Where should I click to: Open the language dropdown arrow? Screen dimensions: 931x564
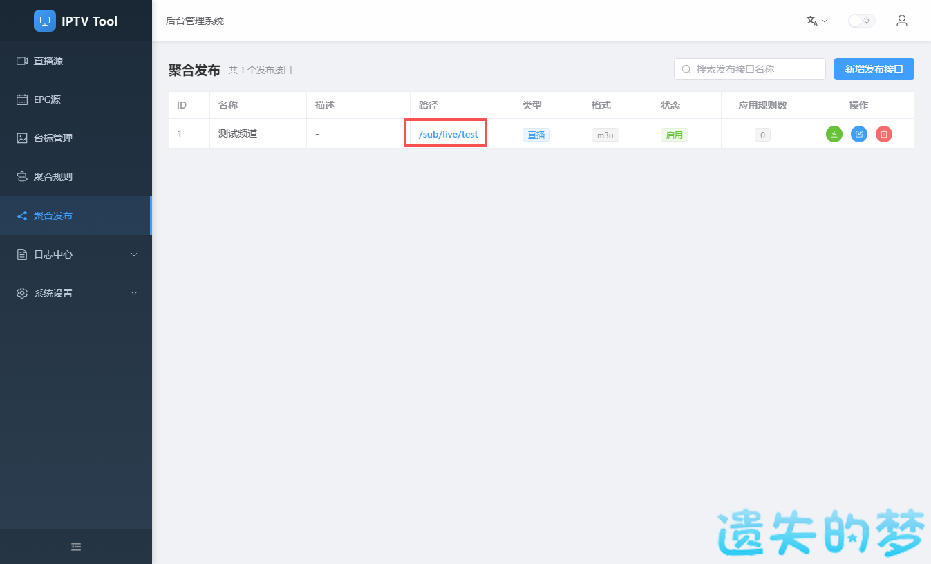[825, 21]
